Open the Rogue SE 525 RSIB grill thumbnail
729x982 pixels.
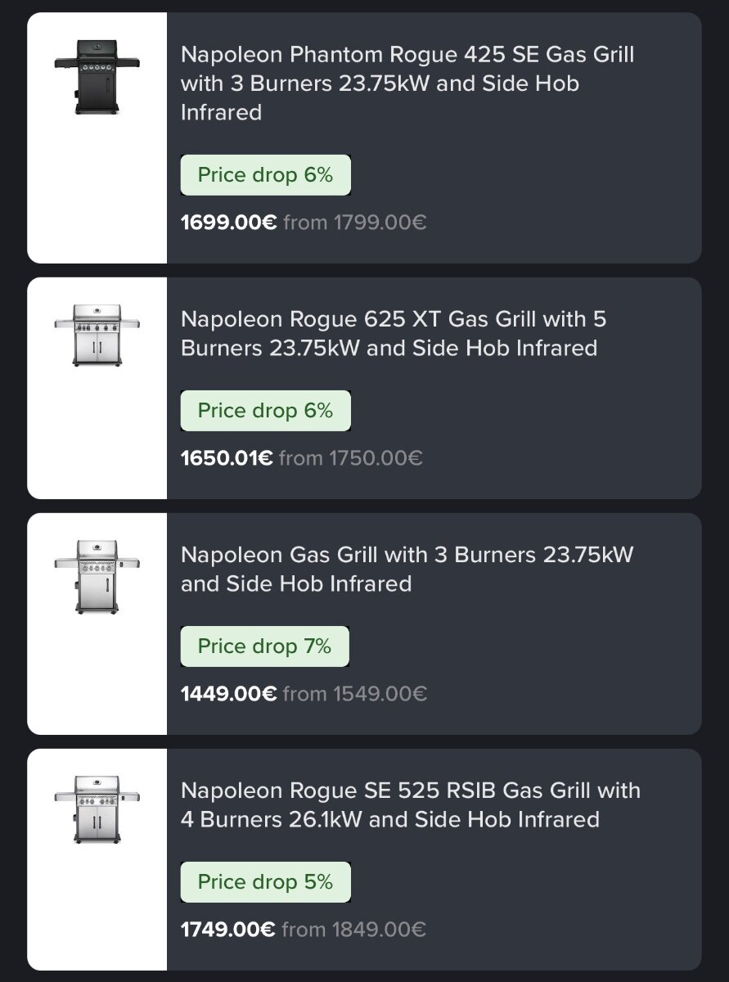(x=97, y=810)
